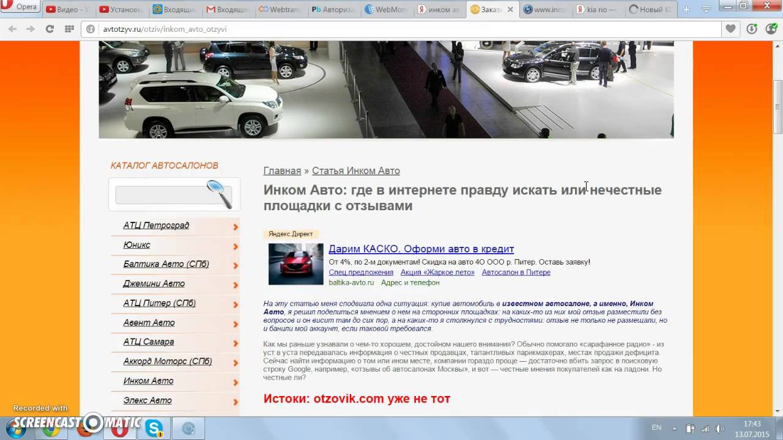783x440 pixels.
Task: Open Инком Авто catalog entry
Action: click(148, 381)
